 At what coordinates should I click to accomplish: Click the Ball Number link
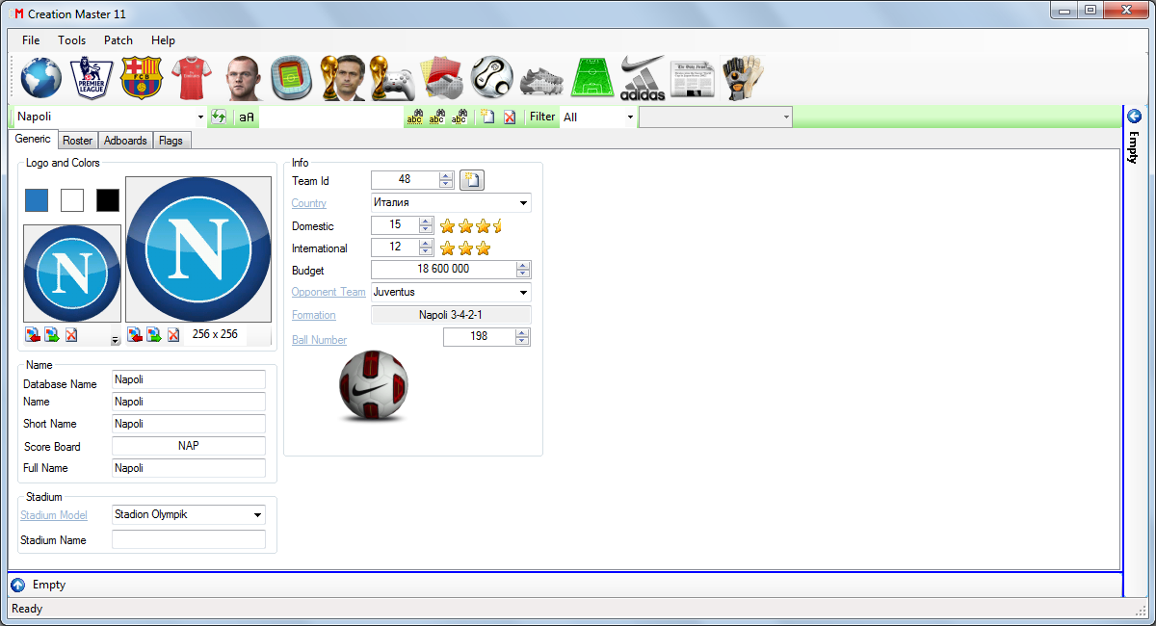(x=319, y=340)
